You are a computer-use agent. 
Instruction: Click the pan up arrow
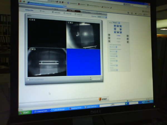(118, 26)
